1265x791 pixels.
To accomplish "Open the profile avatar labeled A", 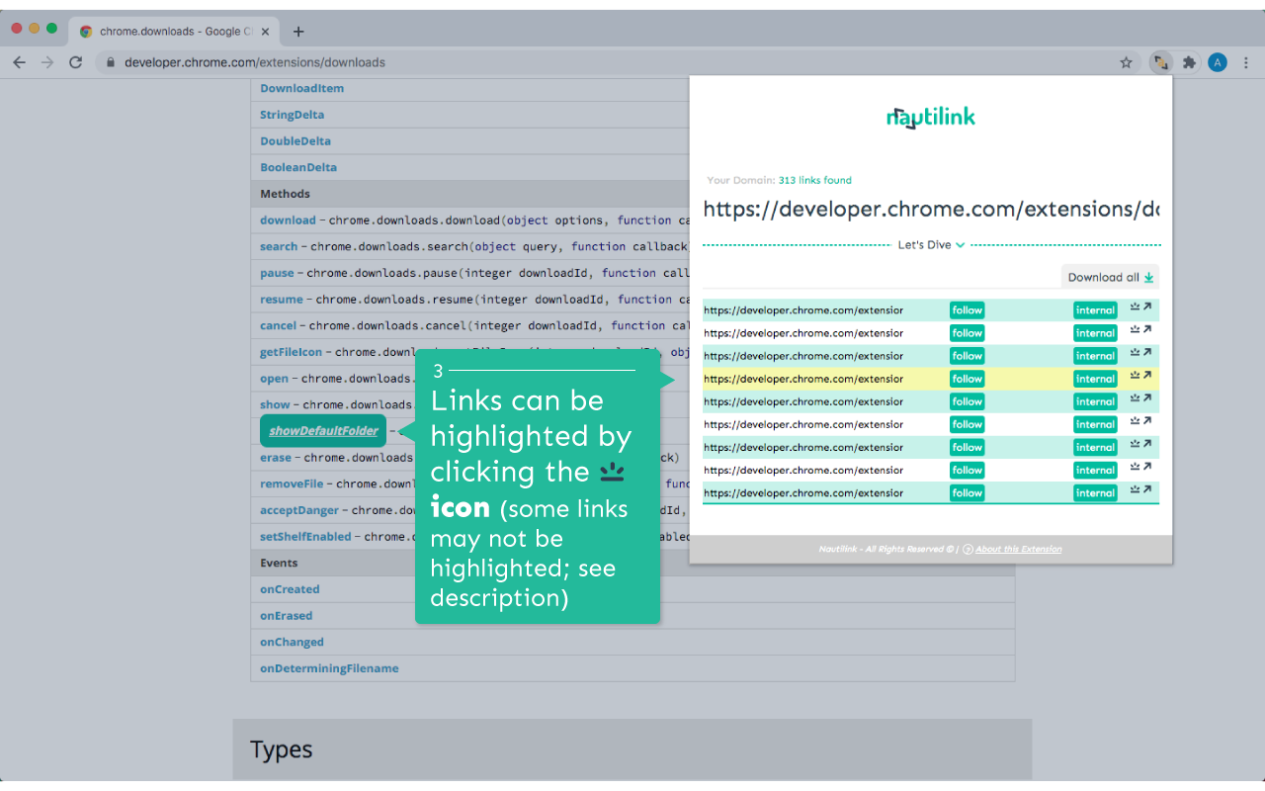I will click(1218, 62).
